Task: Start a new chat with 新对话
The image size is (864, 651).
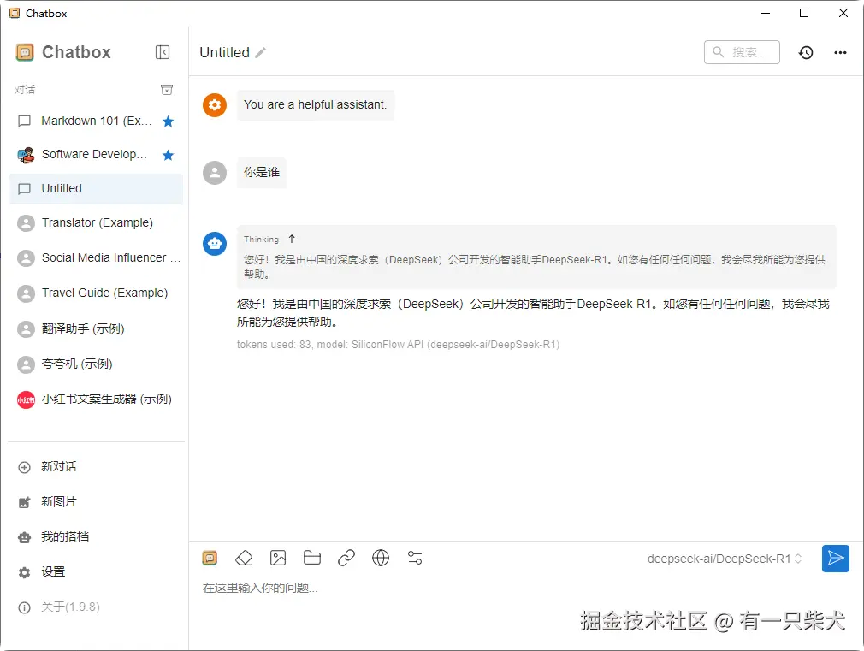Action: pos(97,467)
